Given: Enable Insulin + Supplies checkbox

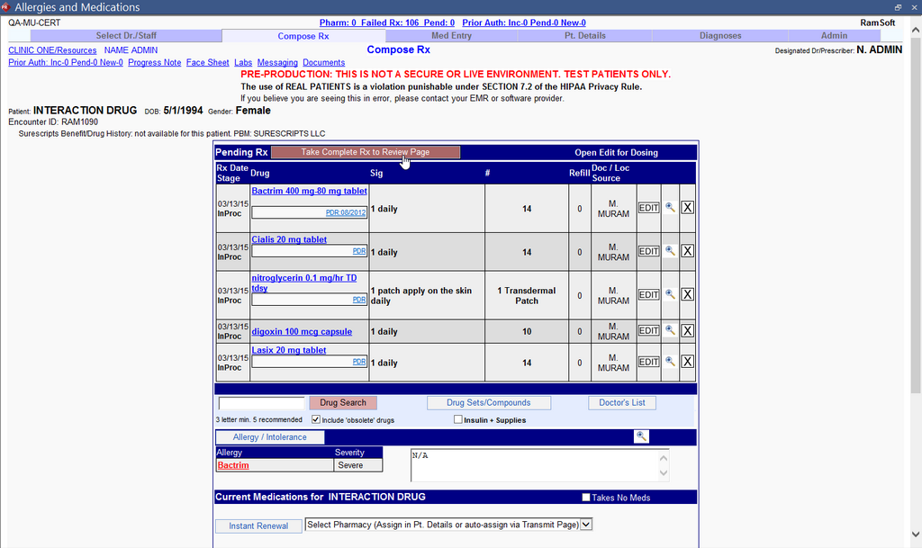Looking at the screenshot, I should tap(458, 419).
